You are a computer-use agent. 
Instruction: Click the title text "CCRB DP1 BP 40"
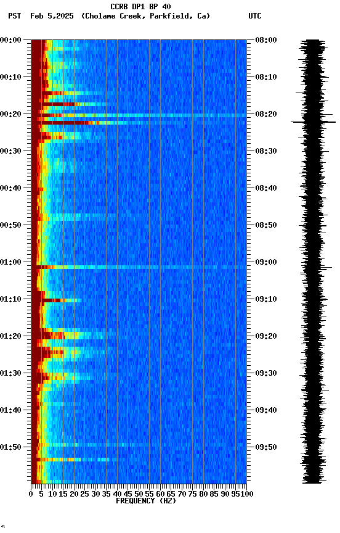click(140, 6)
